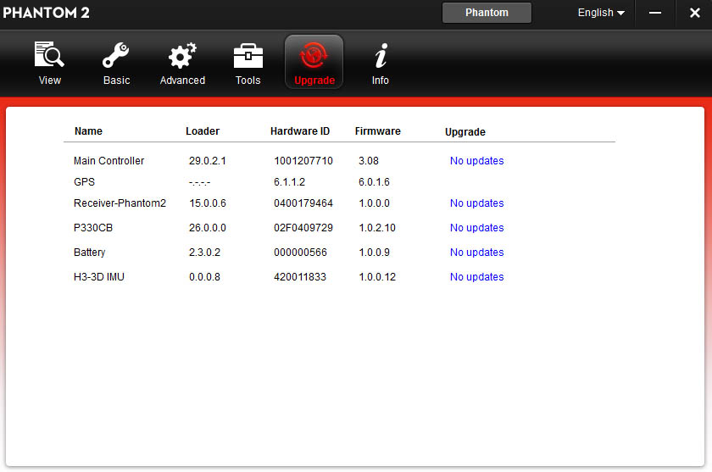Click the Phantom button in title bar

(x=487, y=13)
